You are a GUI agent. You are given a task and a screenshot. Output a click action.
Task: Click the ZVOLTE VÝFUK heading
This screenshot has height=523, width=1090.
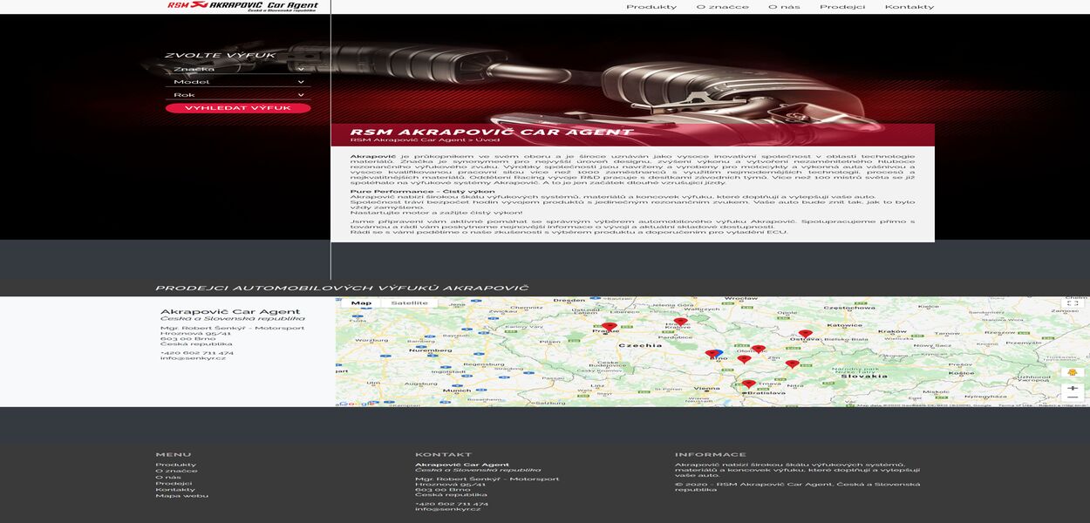pyautogui.click(x=221, y=55)
